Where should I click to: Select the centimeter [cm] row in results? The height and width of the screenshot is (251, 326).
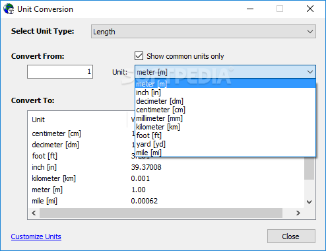[x=57, y=133]
